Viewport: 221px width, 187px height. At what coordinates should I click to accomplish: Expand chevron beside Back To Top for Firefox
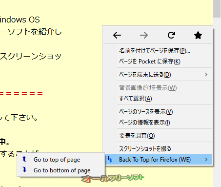coord(206,160)
